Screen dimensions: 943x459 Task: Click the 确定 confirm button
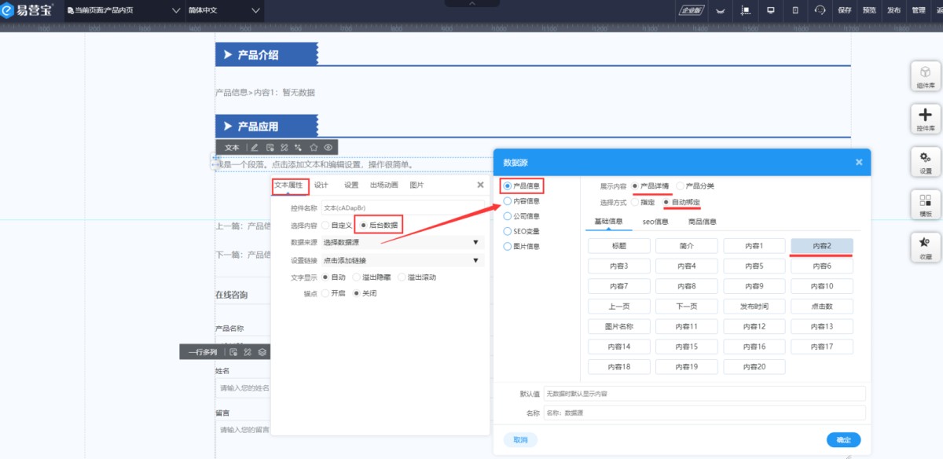[843, 439]
